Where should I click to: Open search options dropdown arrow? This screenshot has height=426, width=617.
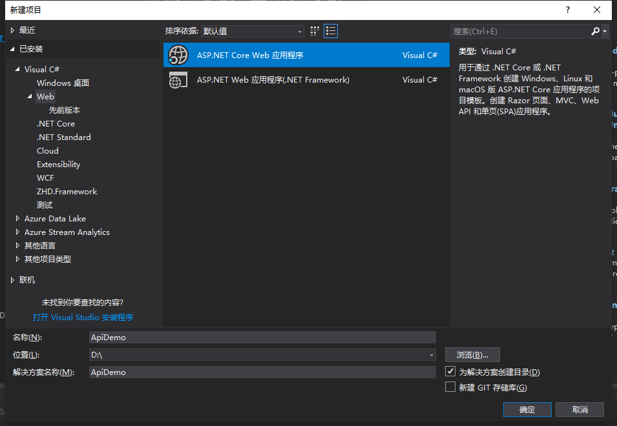point(605,31)
